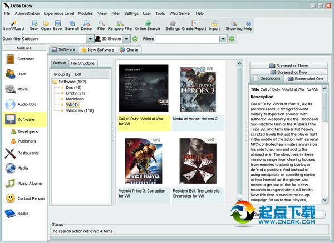Apply quick filter with green check button
The width and height of the screenshot is (334, 243).
coord(135,39)
